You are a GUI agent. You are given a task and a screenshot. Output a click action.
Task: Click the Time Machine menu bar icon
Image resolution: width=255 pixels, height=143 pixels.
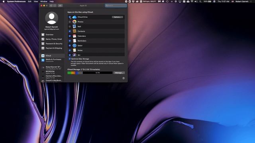[167, 2]
